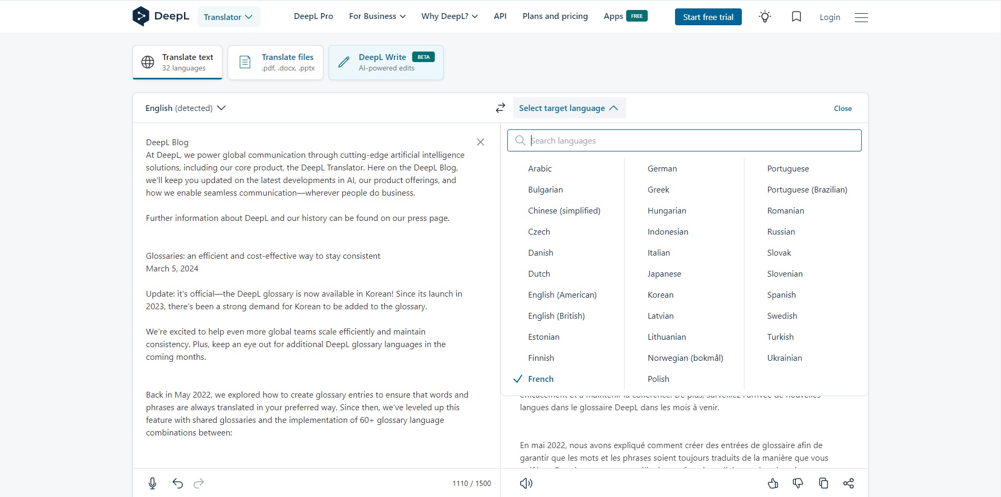Image resolution: width=1001 pixels, height=497 pixels.
Task: Choose Lithuanian as target language
Action: [667, 337]
